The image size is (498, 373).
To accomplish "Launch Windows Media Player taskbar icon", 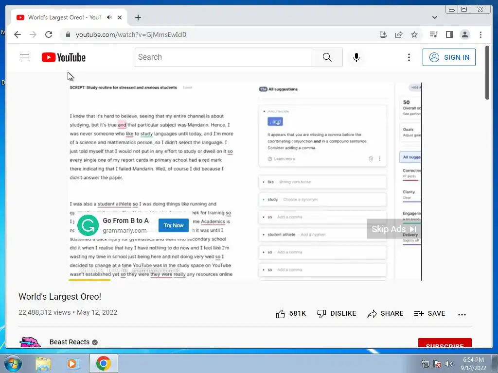I will click(72, 363).
